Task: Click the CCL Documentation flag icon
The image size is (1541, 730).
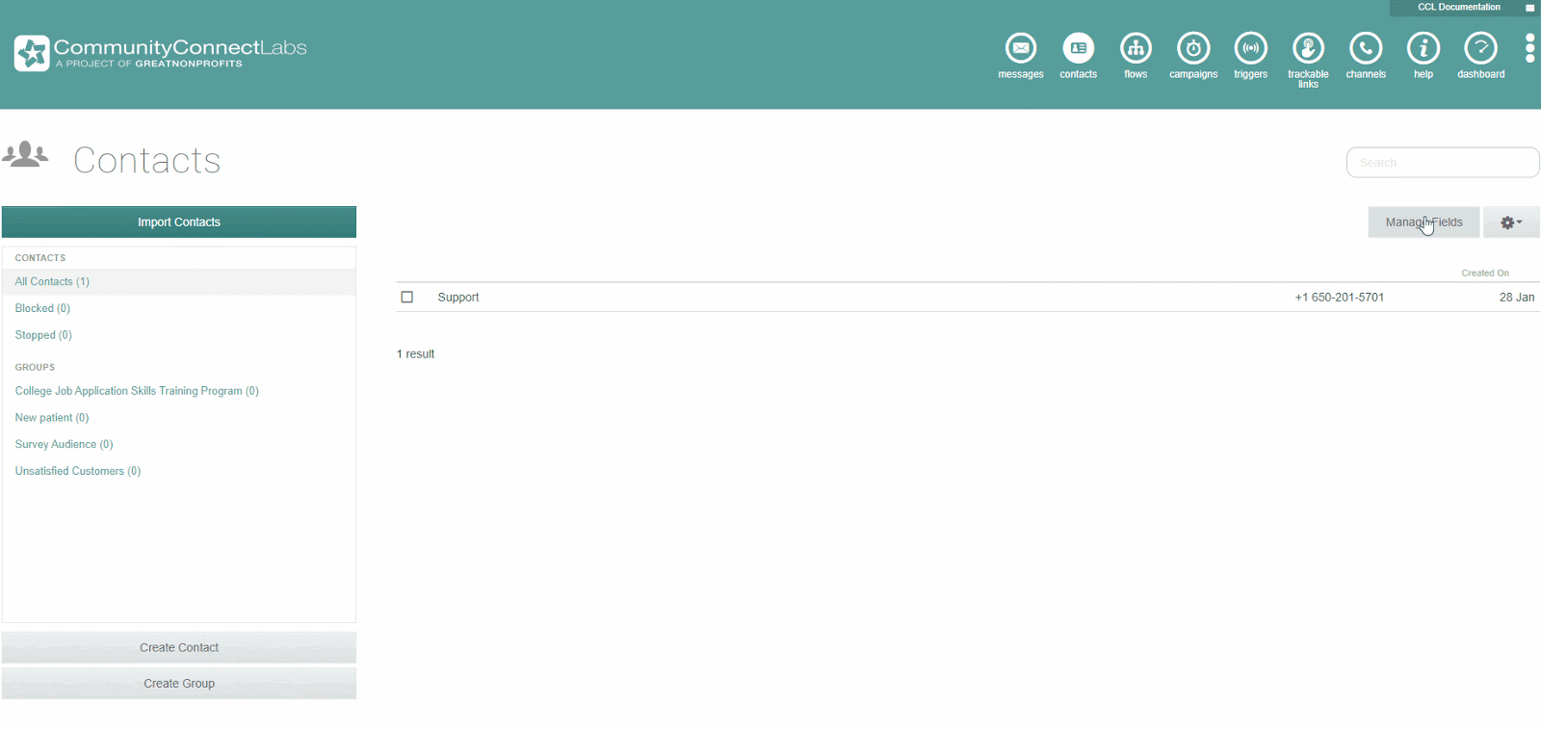Action: coord(1529,8)
